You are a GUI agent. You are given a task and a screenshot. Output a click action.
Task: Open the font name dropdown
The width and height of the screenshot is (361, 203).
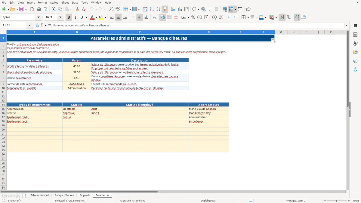[39, 17]
